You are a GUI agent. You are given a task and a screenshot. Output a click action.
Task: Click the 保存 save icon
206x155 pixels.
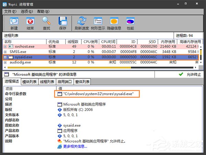click(x=63, y=21)
